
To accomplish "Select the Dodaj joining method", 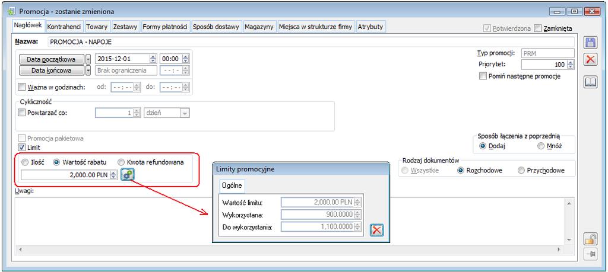I will [483, 146].
